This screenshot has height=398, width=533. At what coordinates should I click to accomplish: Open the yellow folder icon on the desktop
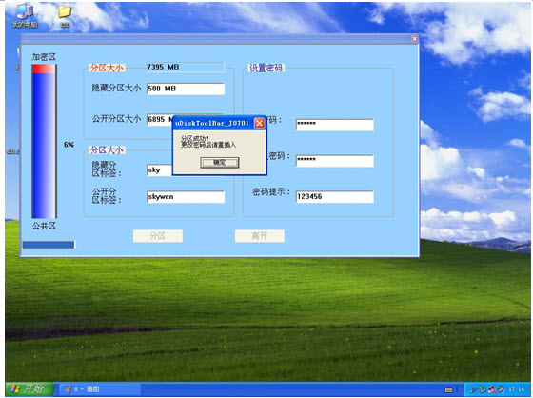[x=65, y=15]
